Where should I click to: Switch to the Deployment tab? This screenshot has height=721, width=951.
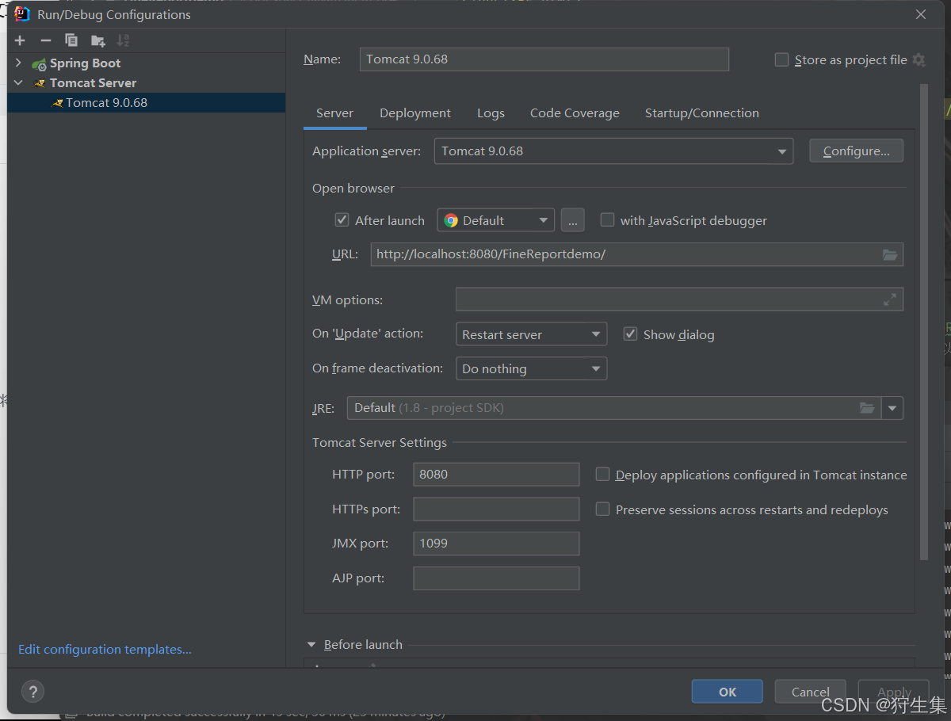[x=415, y=113]
